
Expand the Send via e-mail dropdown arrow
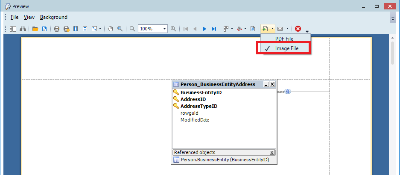(287, 29)
